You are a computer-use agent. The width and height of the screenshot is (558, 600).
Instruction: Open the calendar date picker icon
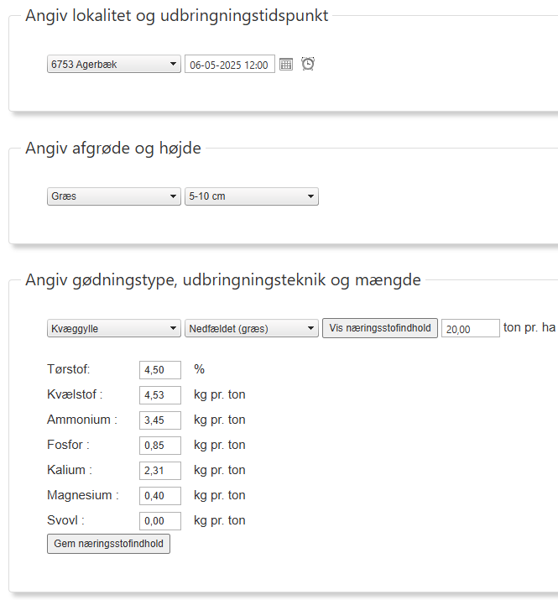(286, 65)
